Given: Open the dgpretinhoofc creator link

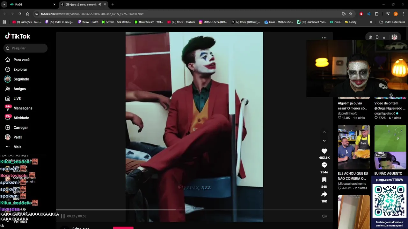Looking at the screenshot, I should click(x=347, y=114).
